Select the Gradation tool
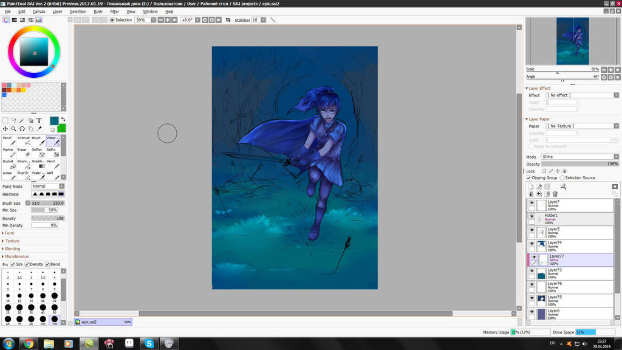 [x=38, y=164]
